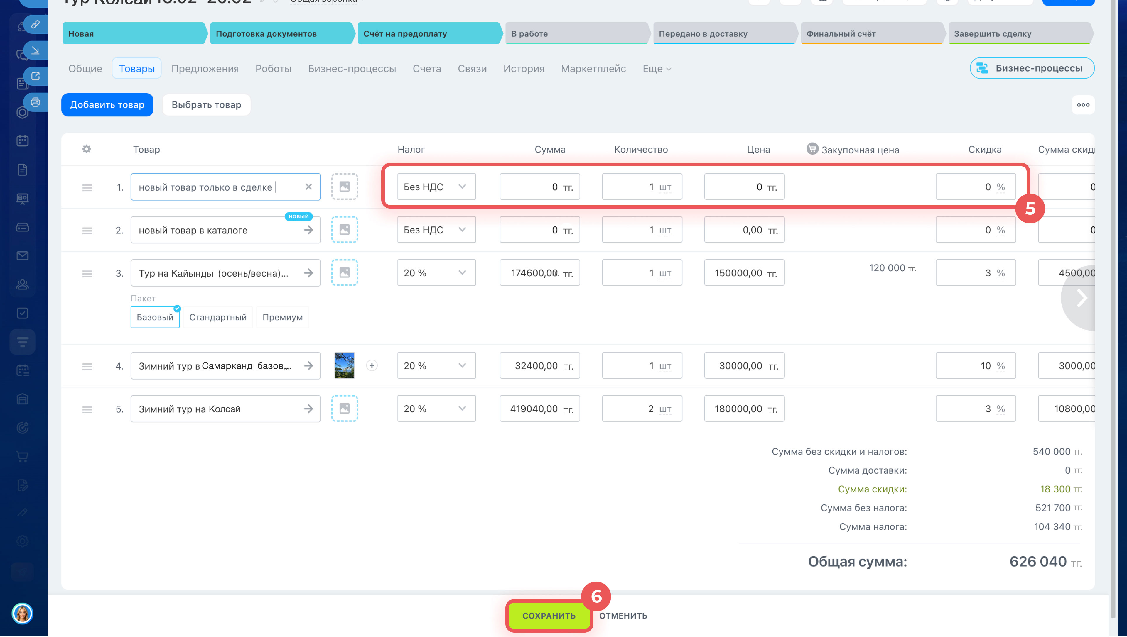Image resolution: width=1127 pixels, height=637 pixels.
Task: Click the link chain icon in sidebar
Action: 36,24
